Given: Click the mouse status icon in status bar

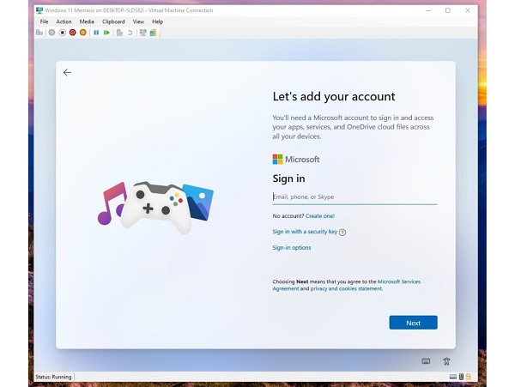Looking at the screenshot, I should [461, 377].
